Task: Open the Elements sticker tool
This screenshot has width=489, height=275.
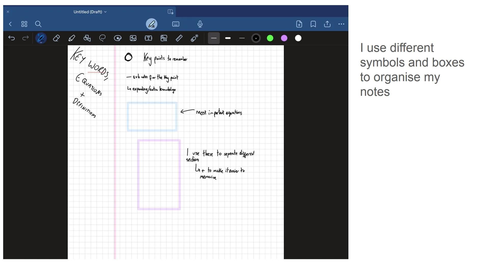Action: pyautogui.click(x=117, y=38)
